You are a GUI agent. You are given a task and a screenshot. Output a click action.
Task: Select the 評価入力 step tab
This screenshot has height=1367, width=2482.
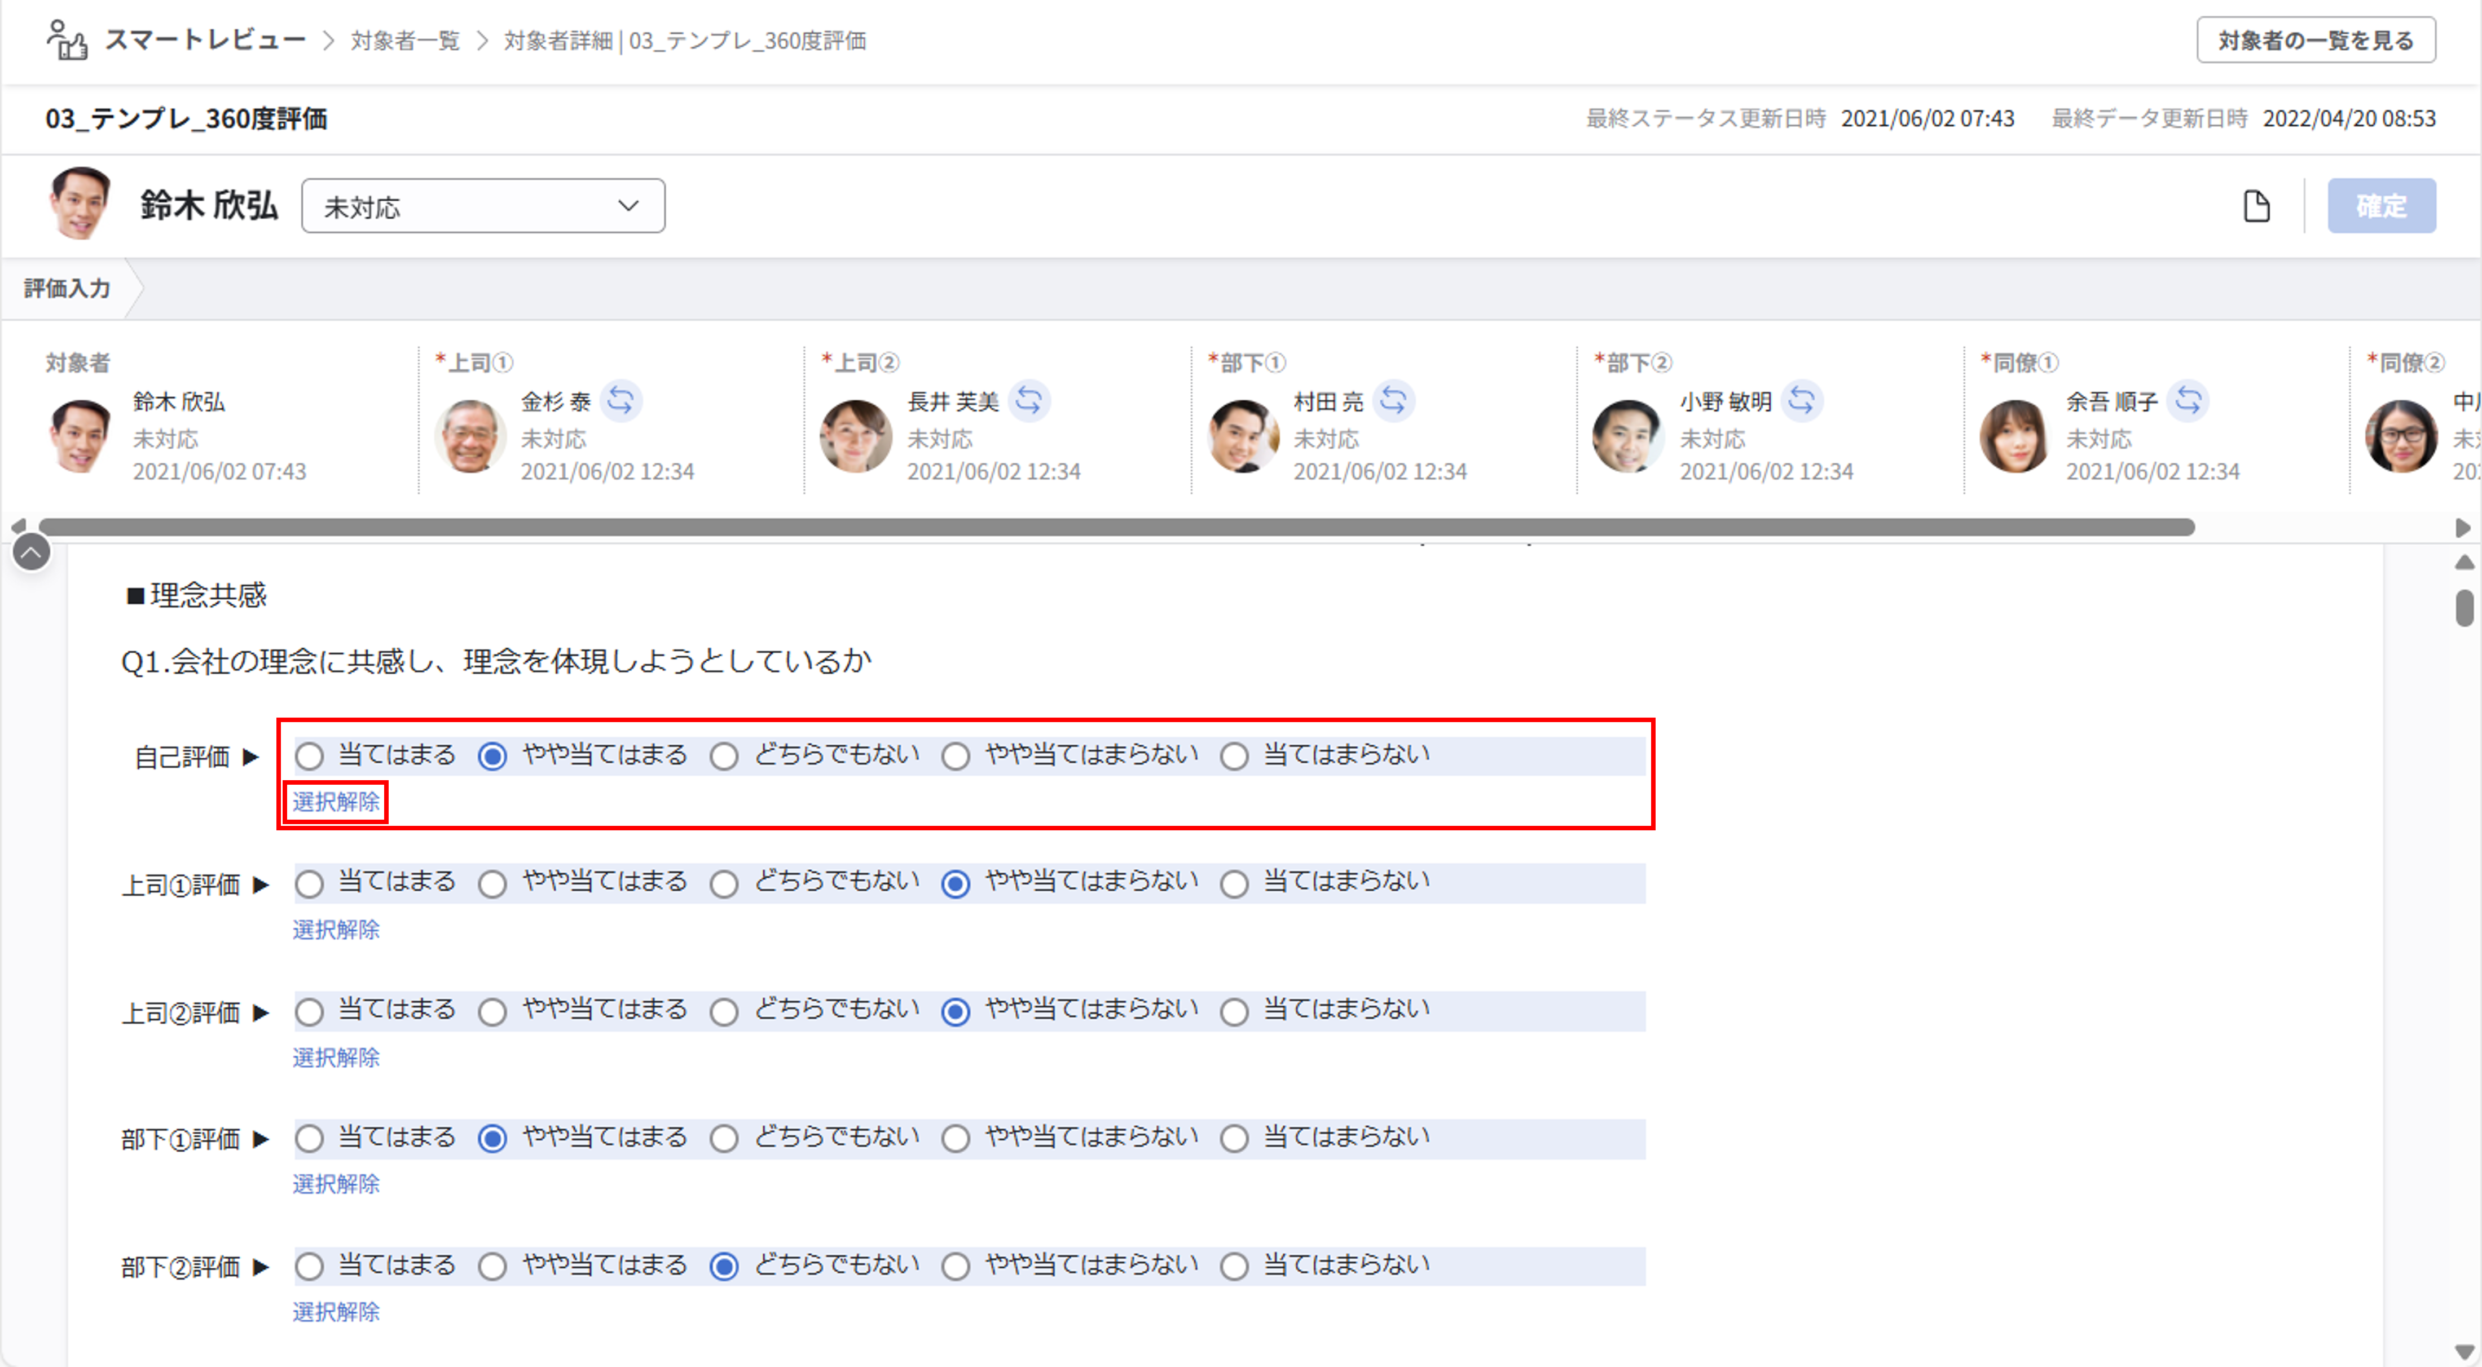[x=68, y=288]
